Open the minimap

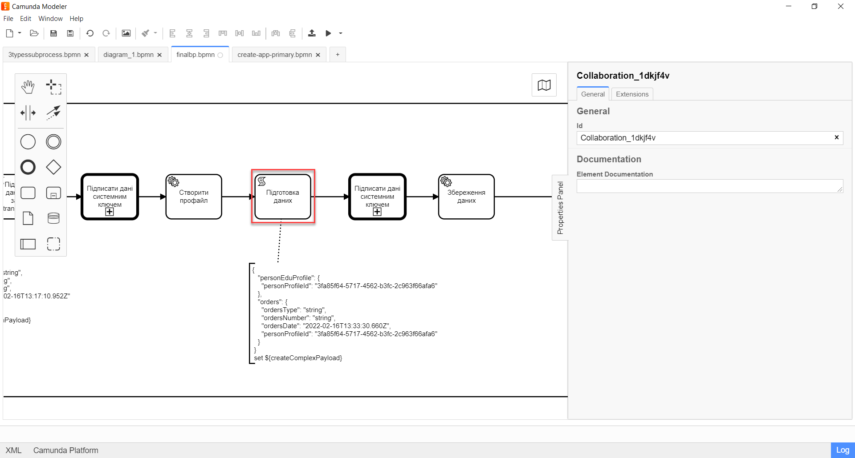tap(544, 85)
